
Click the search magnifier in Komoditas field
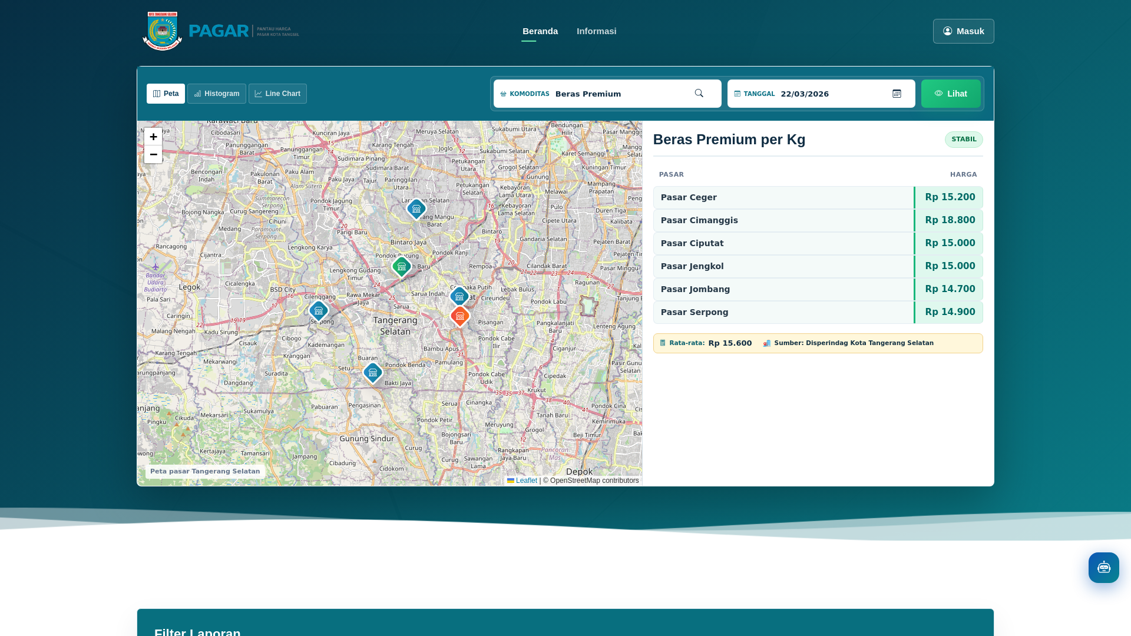pos(699,94)
